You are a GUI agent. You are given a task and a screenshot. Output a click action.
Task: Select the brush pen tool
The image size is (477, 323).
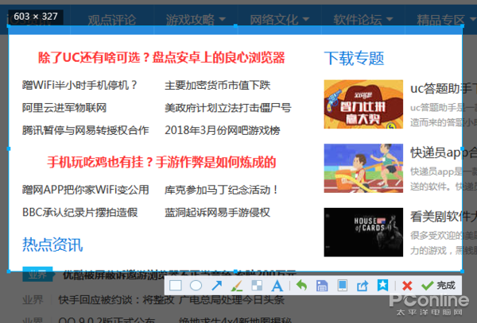click(237, 286)
